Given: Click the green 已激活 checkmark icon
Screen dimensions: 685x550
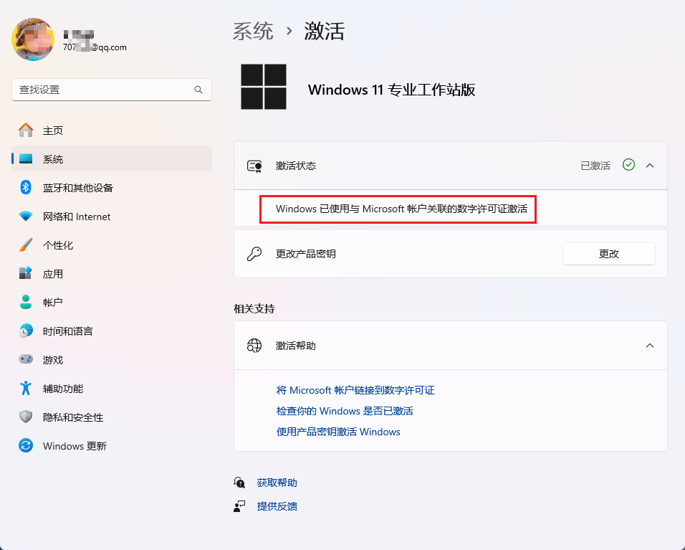Looking at the screenshot, I should [628, 165].
